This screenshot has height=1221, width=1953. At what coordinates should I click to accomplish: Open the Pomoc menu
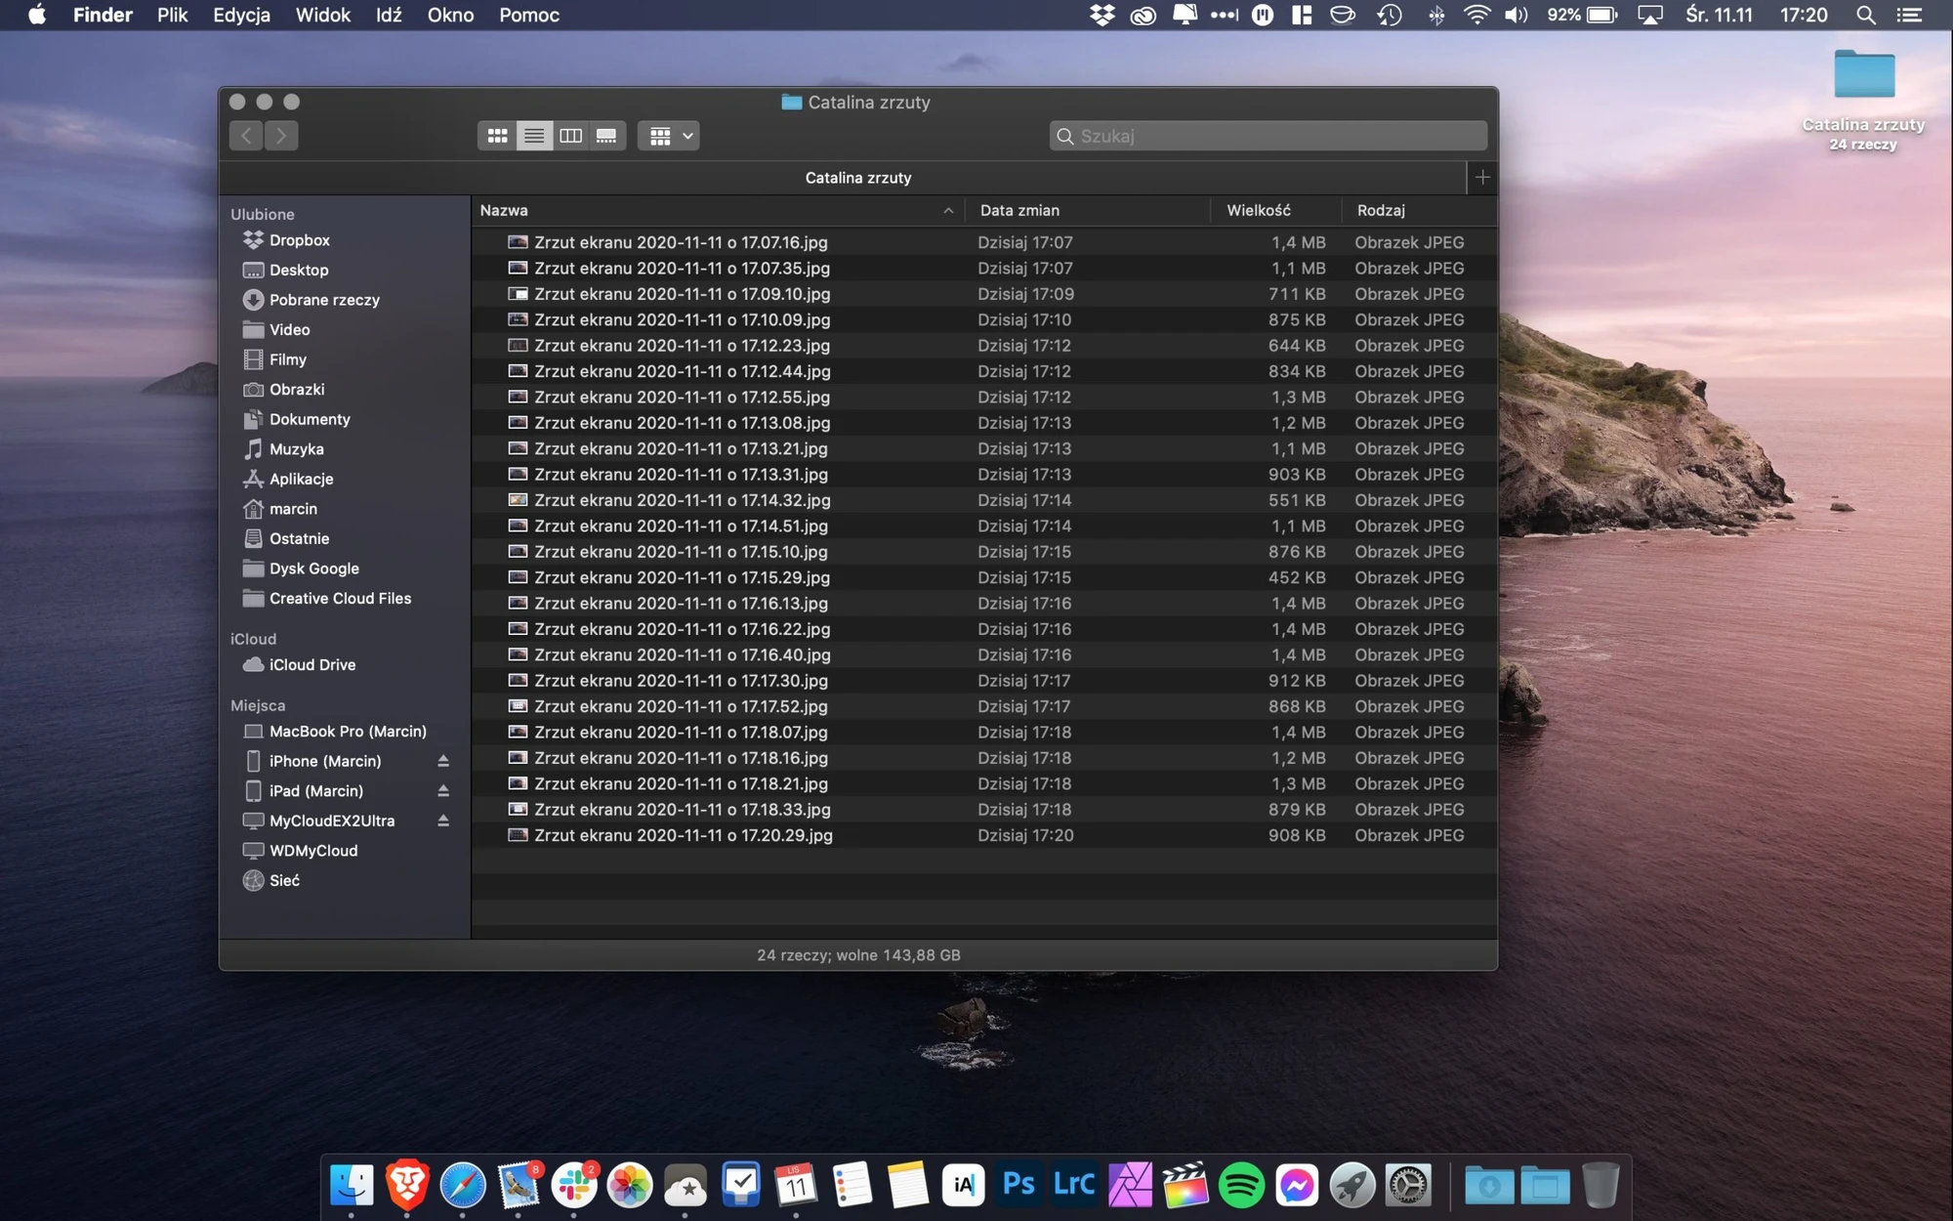pyautogui.click(x=529, y=15)
